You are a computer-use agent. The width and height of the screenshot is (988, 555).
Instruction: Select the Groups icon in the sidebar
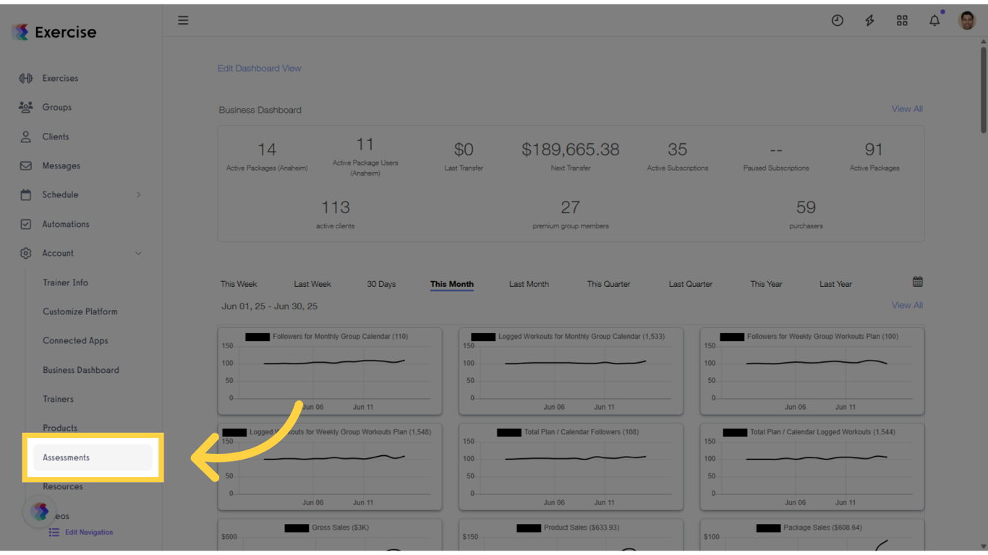(x=25, y=107)
